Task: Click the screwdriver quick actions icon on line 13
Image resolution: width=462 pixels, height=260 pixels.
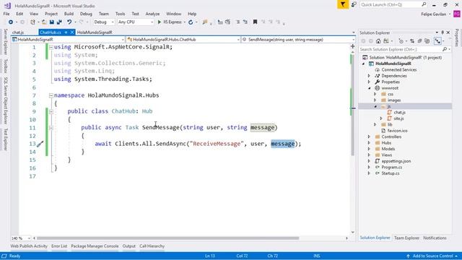Action: (x=40, y=144)
